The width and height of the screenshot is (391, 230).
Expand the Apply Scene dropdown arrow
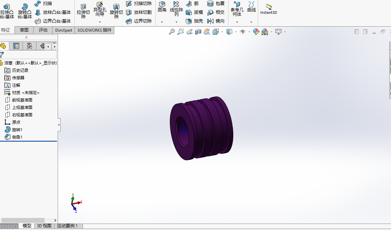pos(271,32)
